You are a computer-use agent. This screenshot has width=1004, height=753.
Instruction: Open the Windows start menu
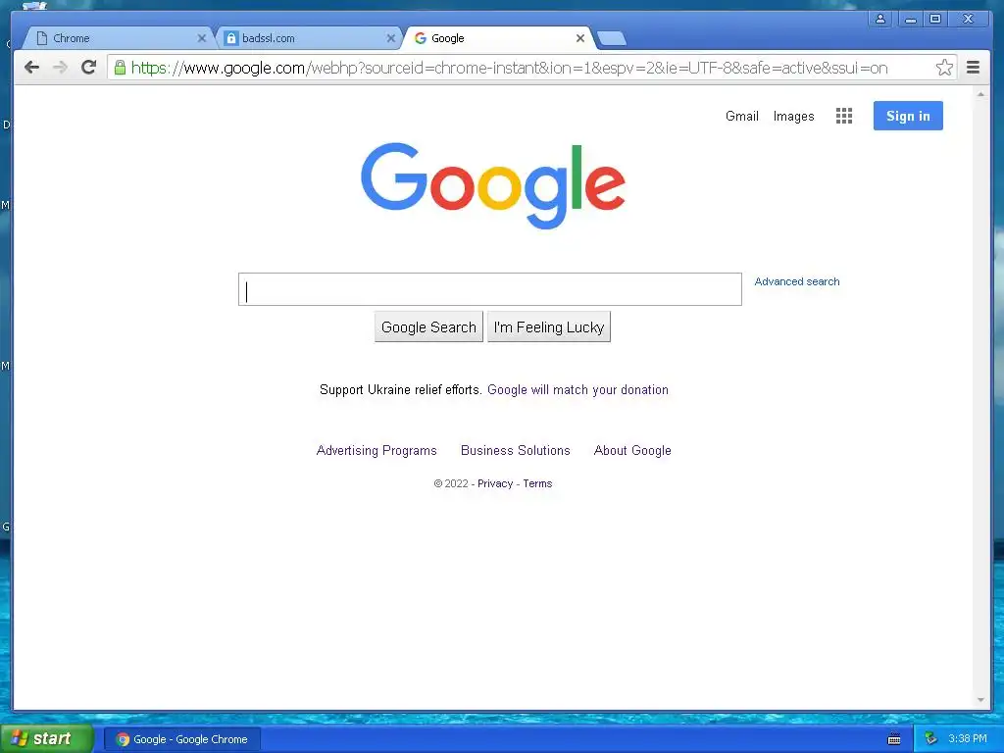[x=47, y=739]
